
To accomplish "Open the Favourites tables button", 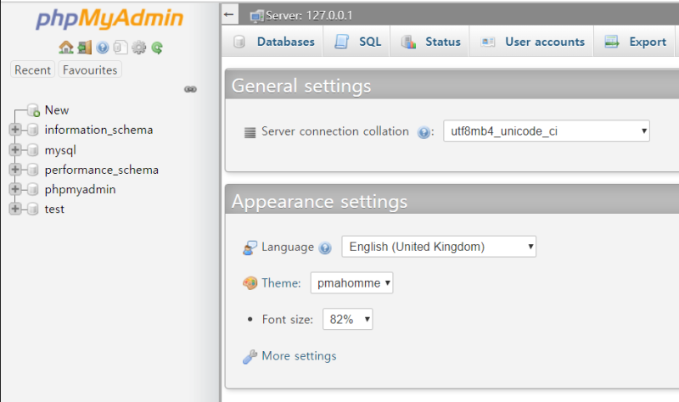I will pos(90,70).
